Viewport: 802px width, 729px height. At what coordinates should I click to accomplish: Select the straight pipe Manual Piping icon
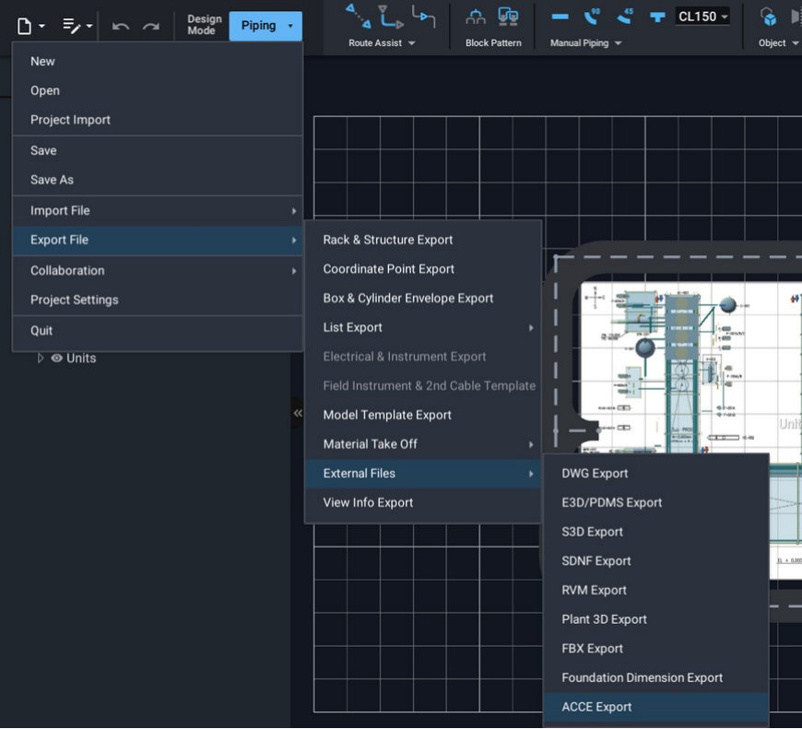(560, 17)
